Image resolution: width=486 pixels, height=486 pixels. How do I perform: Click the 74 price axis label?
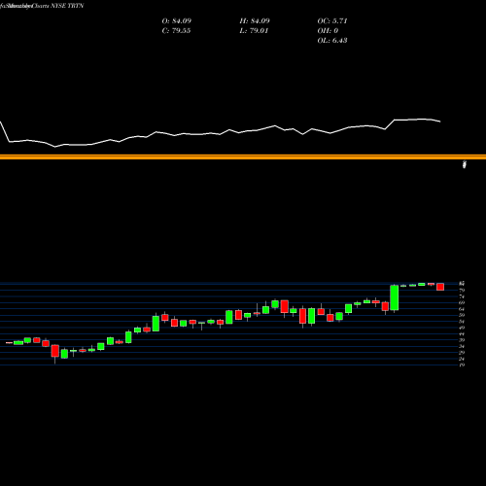pyautogui.click(x=462, y=296)
